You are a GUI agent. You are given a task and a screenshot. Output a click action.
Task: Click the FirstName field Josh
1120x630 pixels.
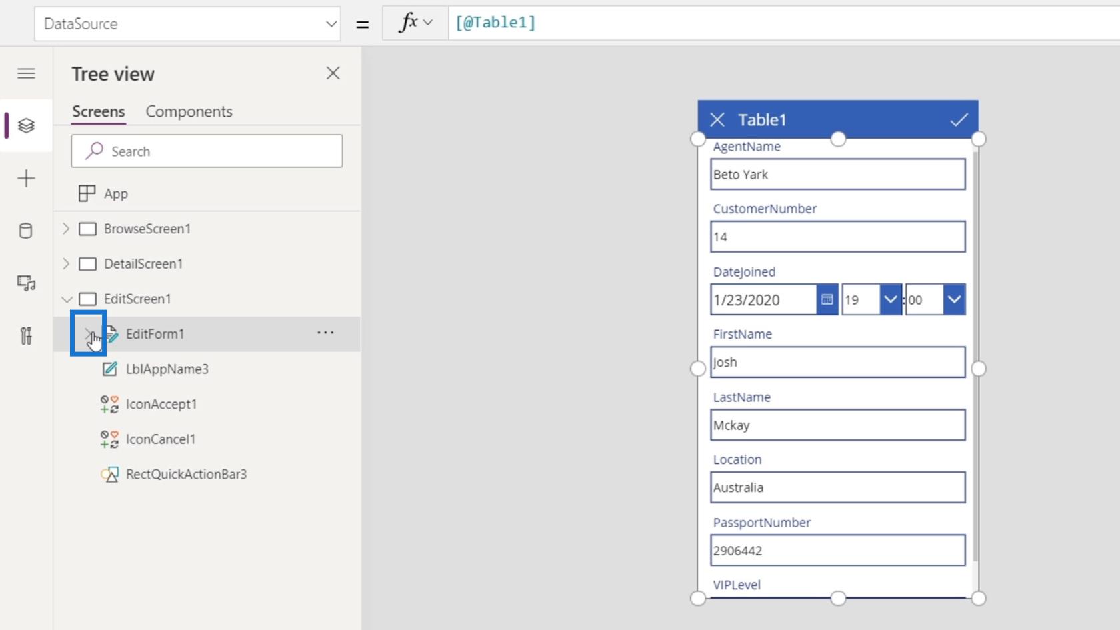pyautogui.click(x=837, y=362)
